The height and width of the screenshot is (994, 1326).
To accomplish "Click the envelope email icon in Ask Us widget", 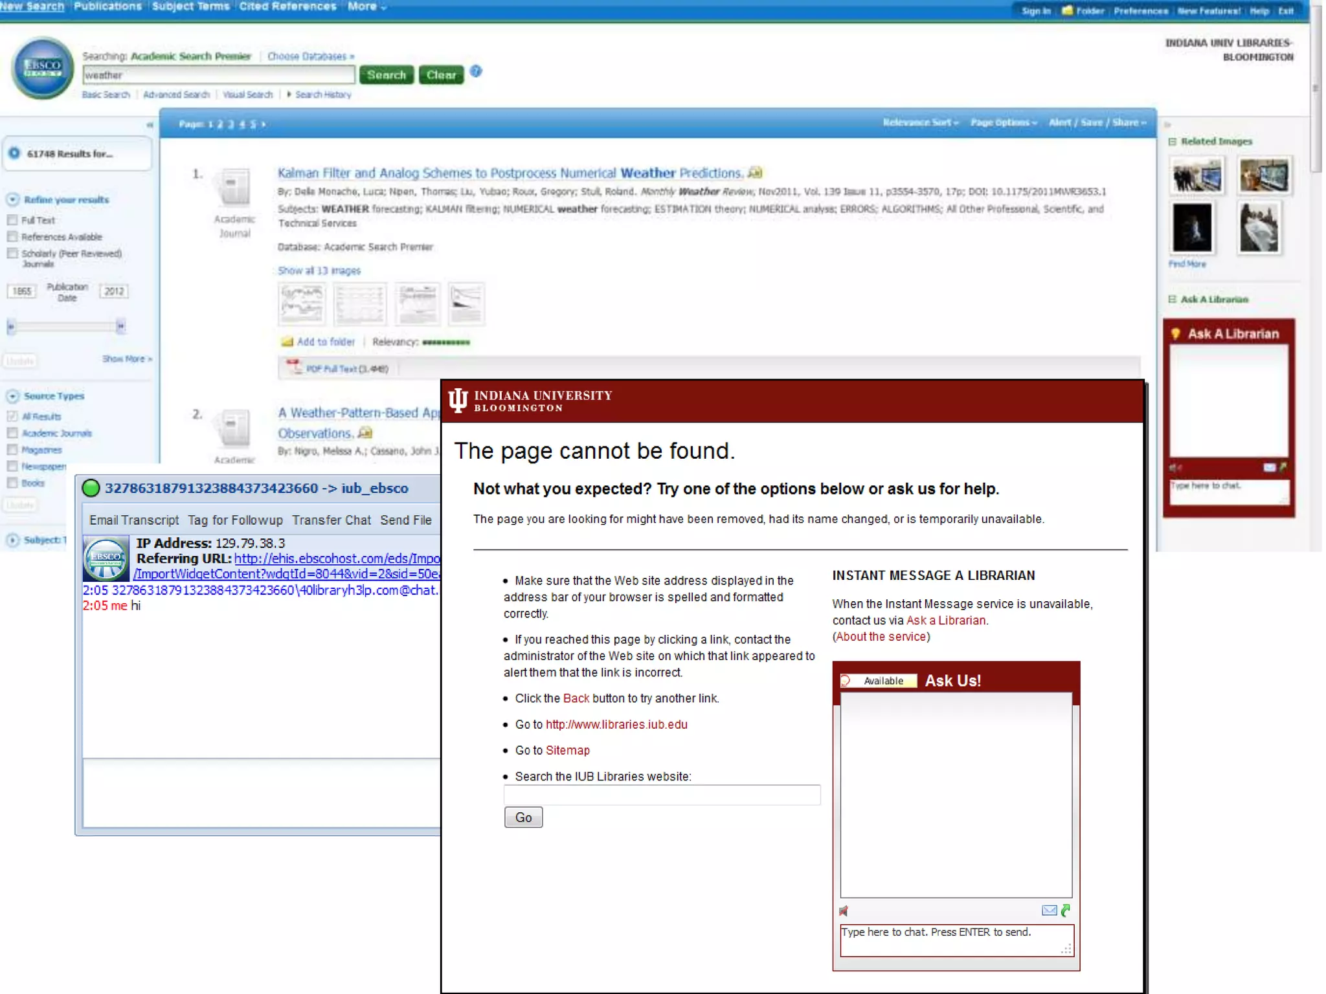I will click(x=1049, y=911).
